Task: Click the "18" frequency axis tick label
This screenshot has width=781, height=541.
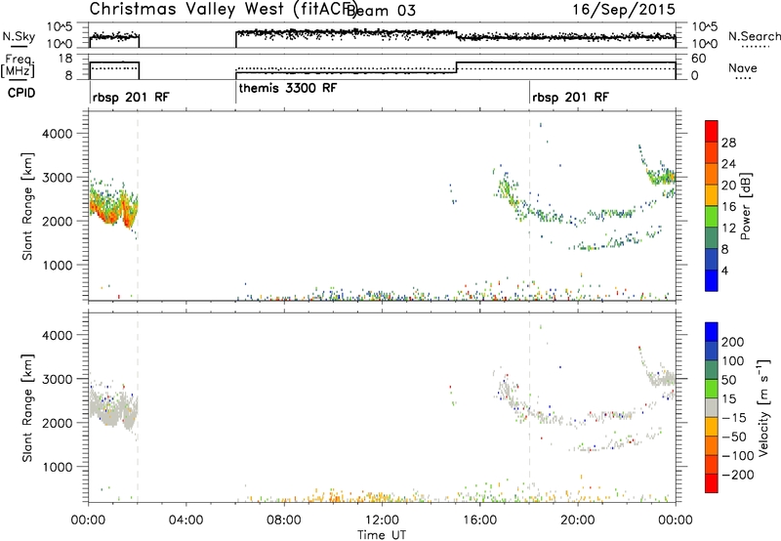Action: [x=64, y=59]
